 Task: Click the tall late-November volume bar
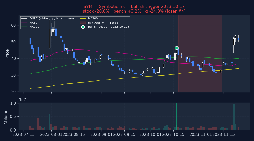(x=233, y=117)
